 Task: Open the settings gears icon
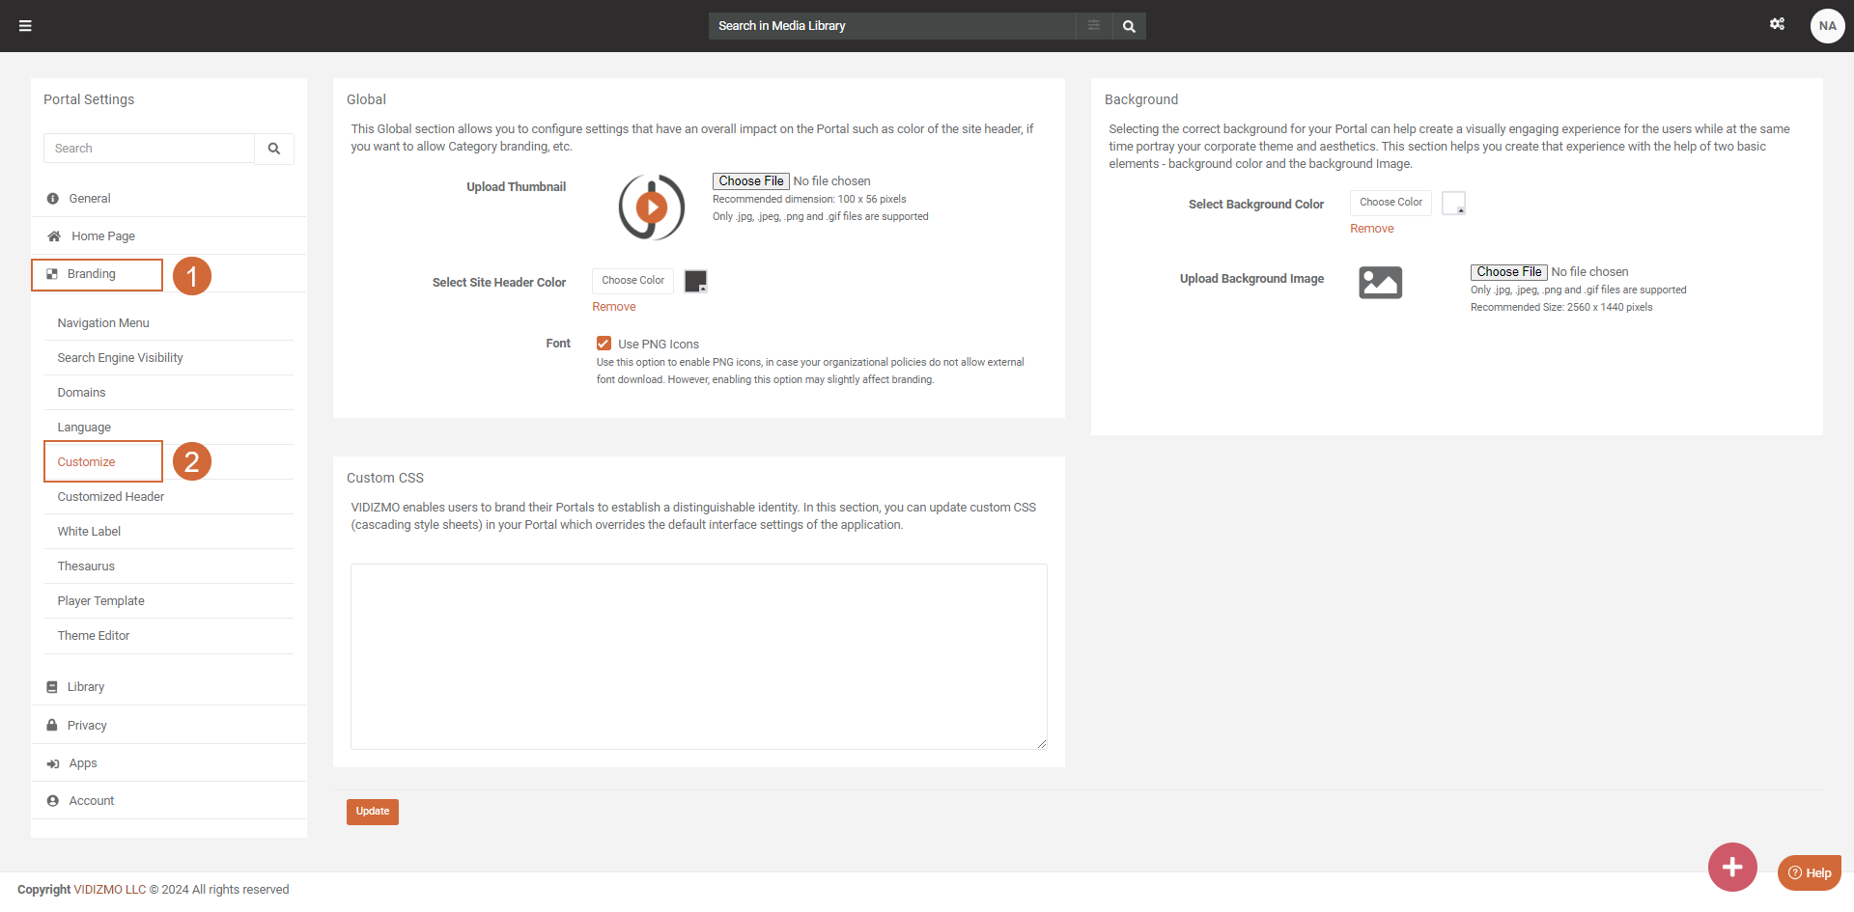click(x=1777, y=24)
